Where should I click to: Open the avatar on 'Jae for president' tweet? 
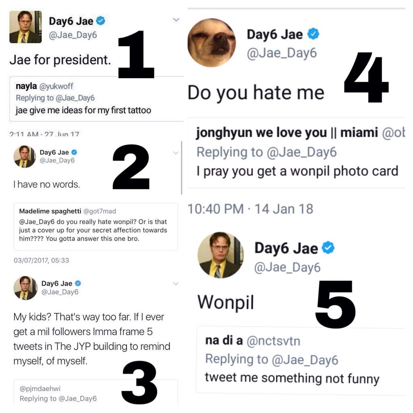(25, 27)
